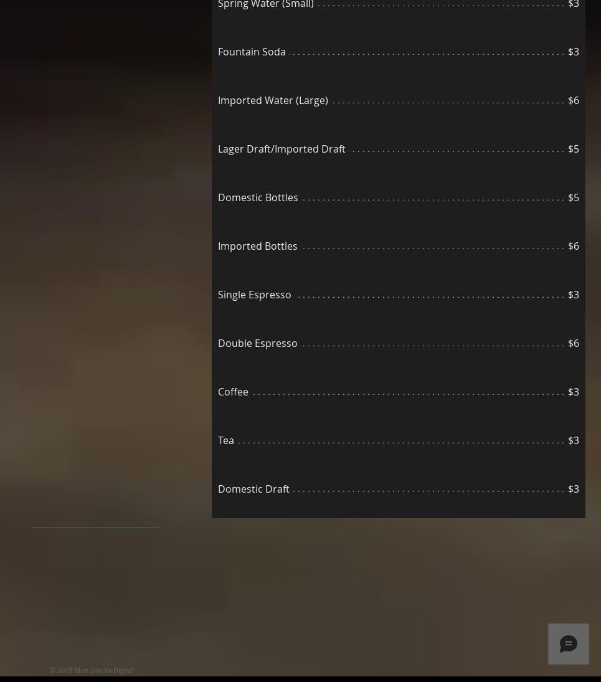This screenshot has height=682, width=601.
Task: Select Single Espresso menu item
Action: click(x=254, y=295)
